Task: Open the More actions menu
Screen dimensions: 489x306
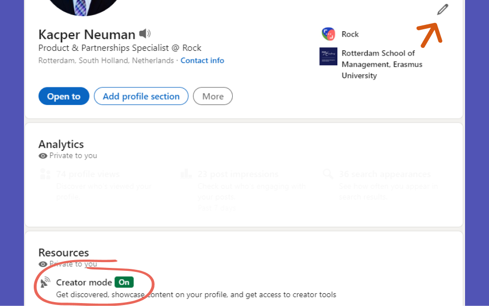Action: (x=213, y=96)
